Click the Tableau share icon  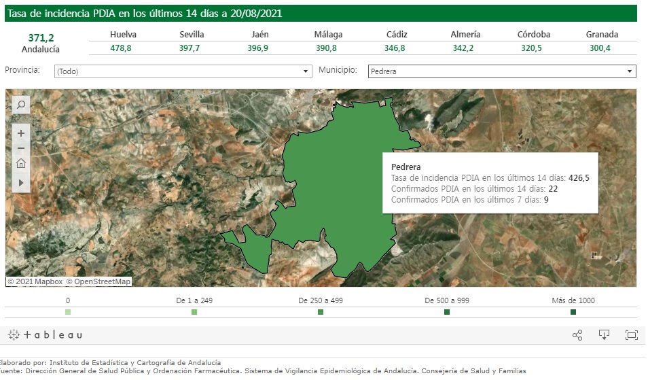pos(577,335)
